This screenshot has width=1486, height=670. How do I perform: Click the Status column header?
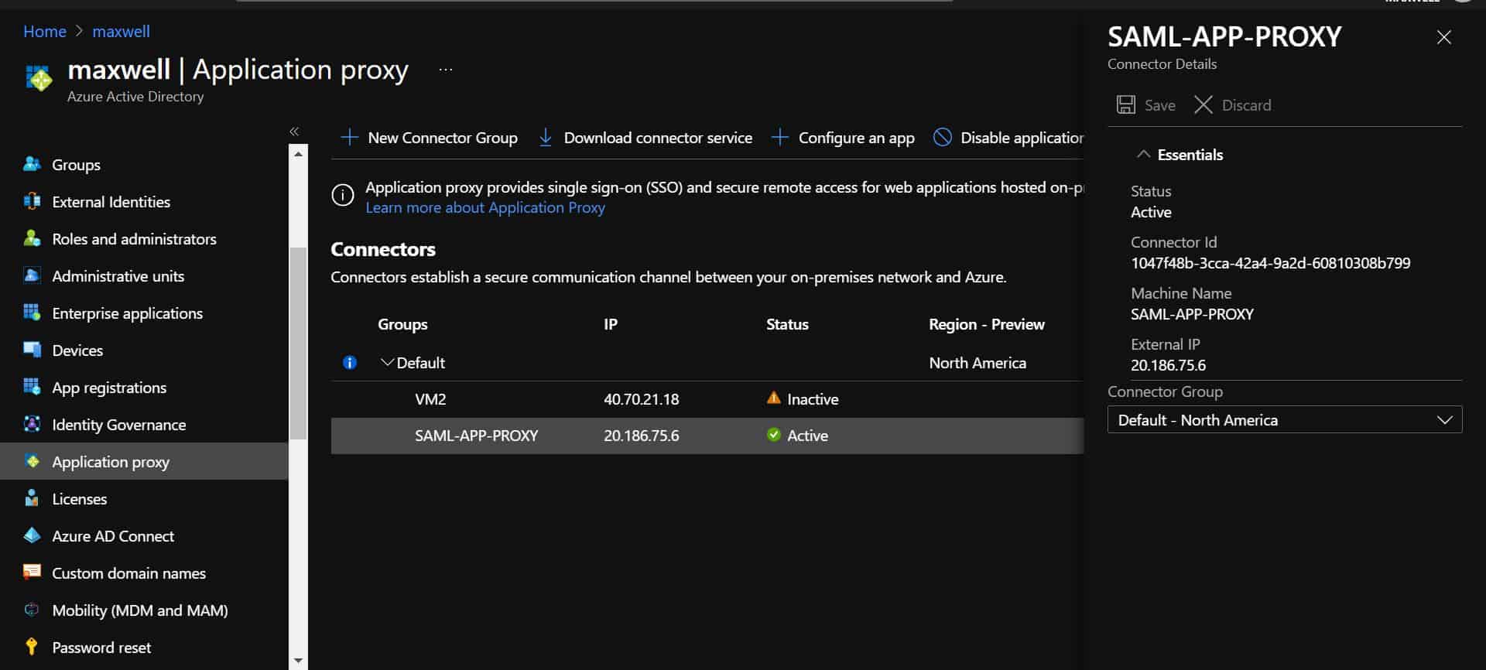tap(787, 324)
